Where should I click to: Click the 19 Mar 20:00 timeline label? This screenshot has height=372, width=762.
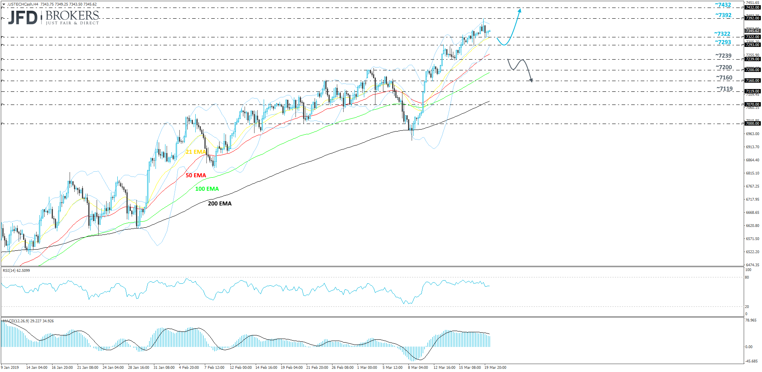[496, 368]
